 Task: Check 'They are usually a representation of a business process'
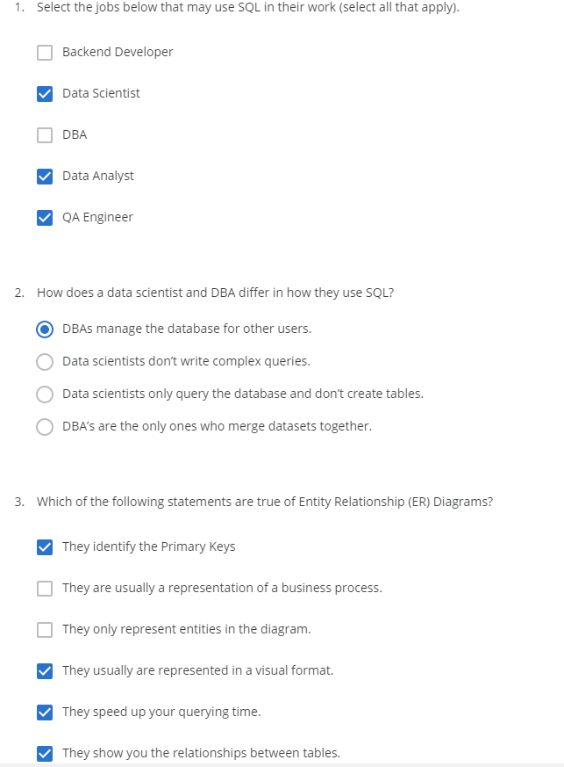click(x=45, y=588)
